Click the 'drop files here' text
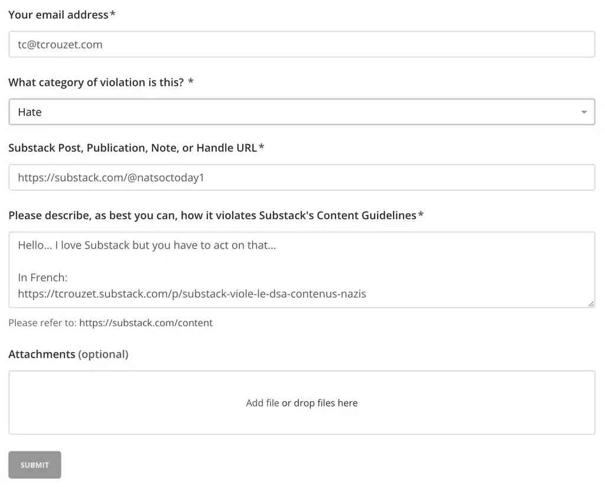 (x=326, y=403)
